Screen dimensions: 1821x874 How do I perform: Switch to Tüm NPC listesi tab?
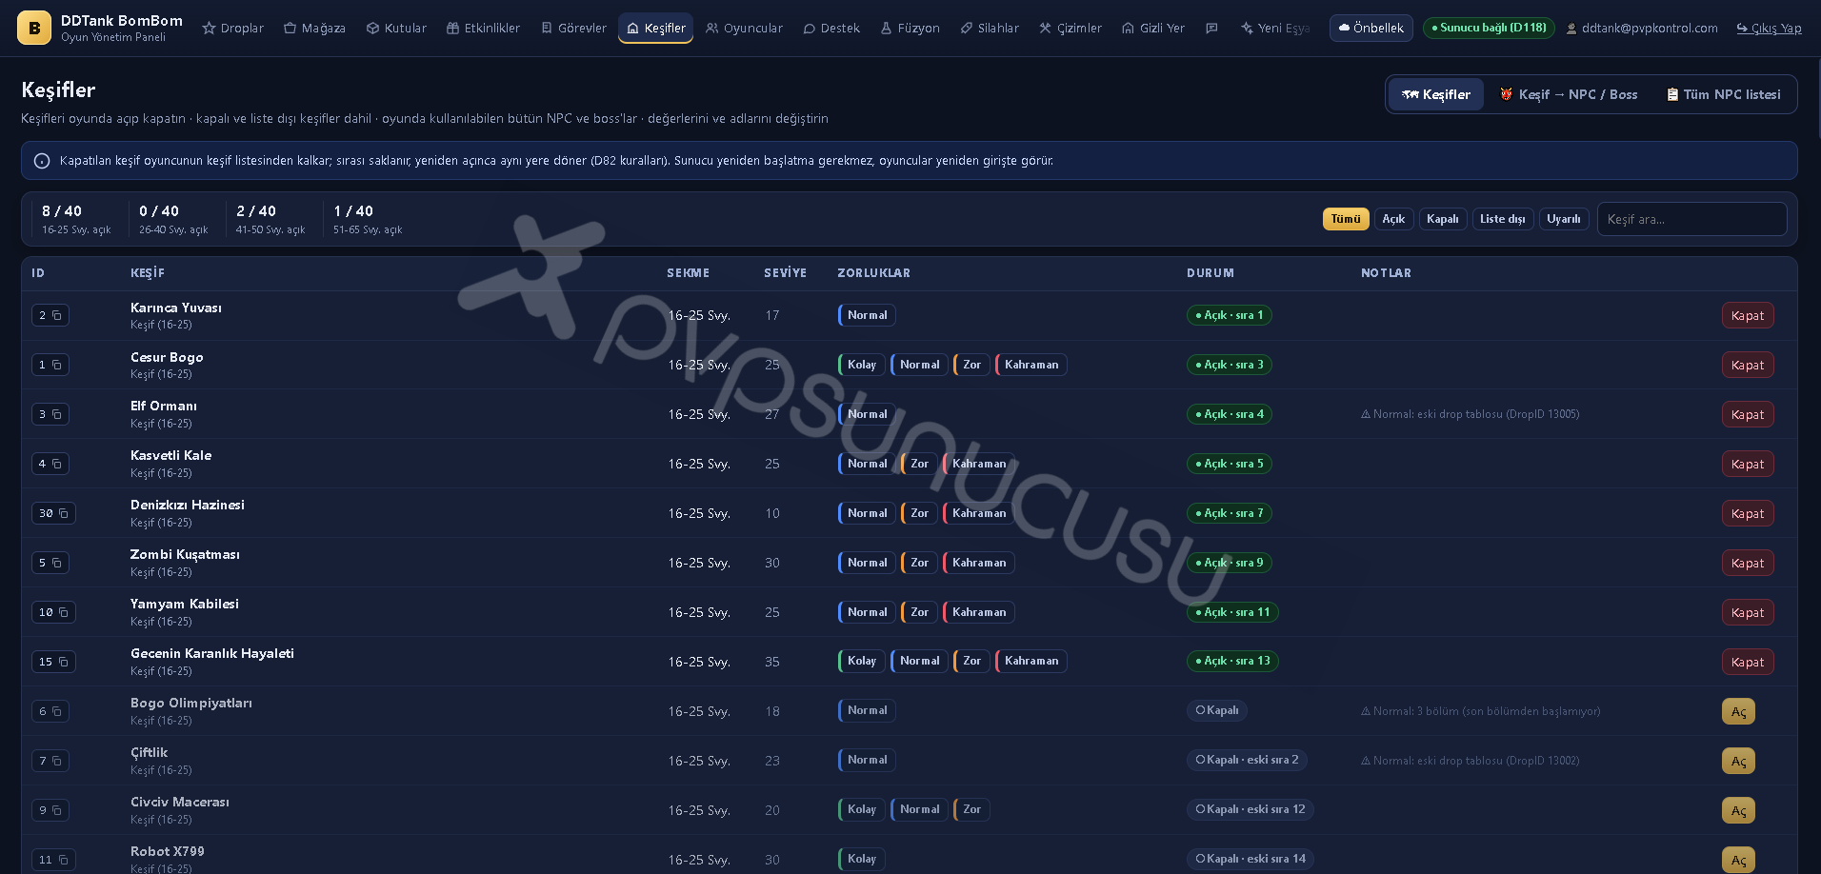coord(1724,94)
